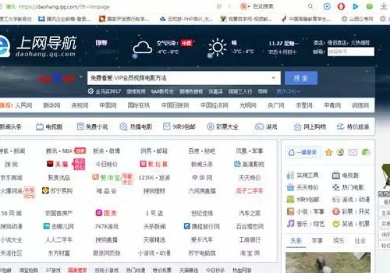Open the search box suggestion dropdown arrow

click(274, 78)
